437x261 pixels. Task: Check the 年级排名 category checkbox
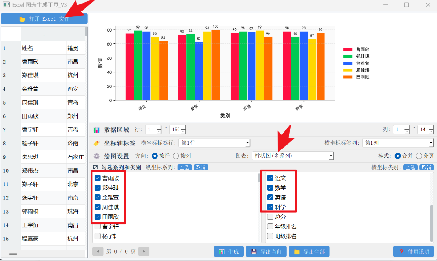[x=270, y=226]
